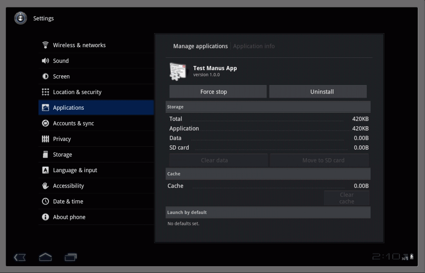The width and height of the screenshot is (425, 273).
Task: Open the Recent apps switcher
Action: click(71, 257)
